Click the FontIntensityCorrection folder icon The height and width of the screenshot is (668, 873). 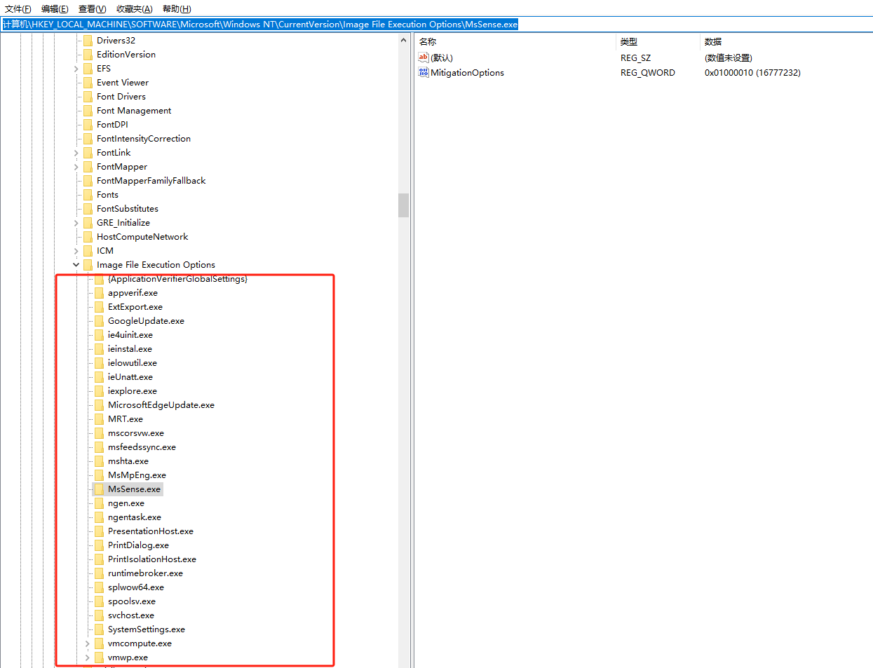click(88, 138)
